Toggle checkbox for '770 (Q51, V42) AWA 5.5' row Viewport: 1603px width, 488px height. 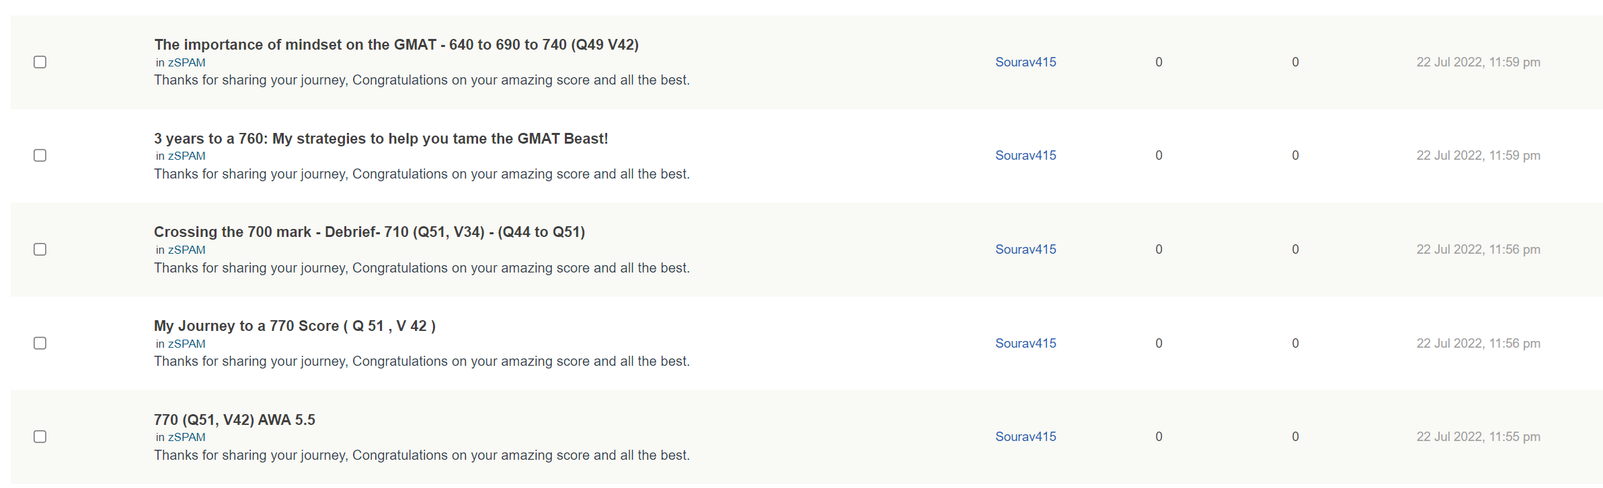[x=40, y=437]
